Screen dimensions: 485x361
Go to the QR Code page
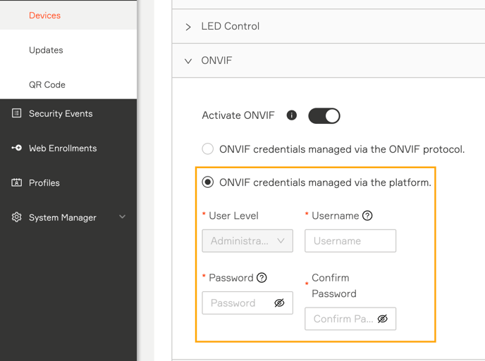click(x=47, y=84)
